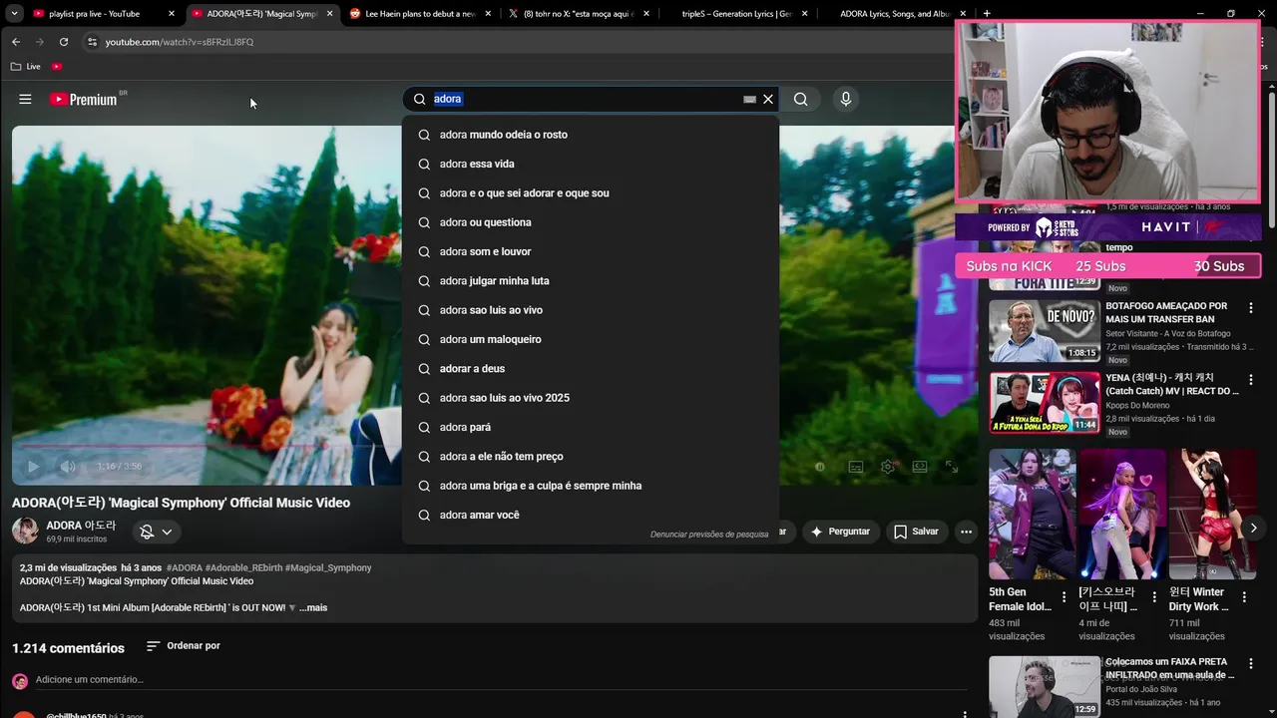This screenshot has width=1277, height=718.
Task: Select suggestion 'adora amar você'
Action: pyautogui.click(x=591, y=515)
